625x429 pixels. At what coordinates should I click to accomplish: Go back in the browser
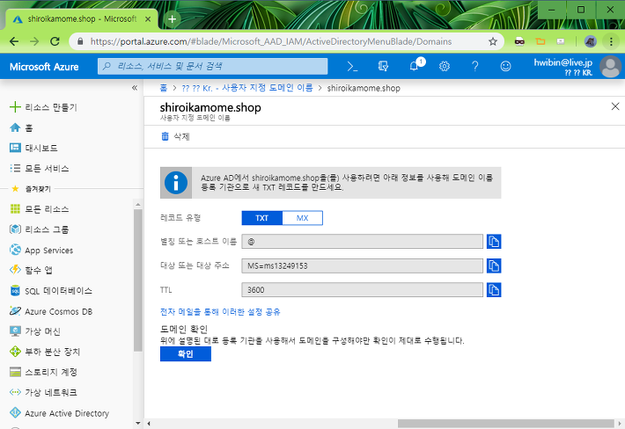[14, 41]
